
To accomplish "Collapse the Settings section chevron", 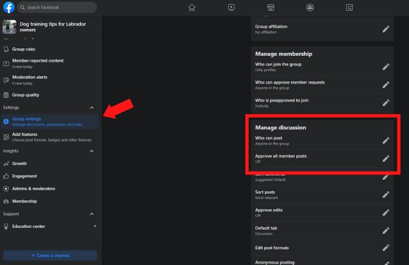I will tap(92, 107).
